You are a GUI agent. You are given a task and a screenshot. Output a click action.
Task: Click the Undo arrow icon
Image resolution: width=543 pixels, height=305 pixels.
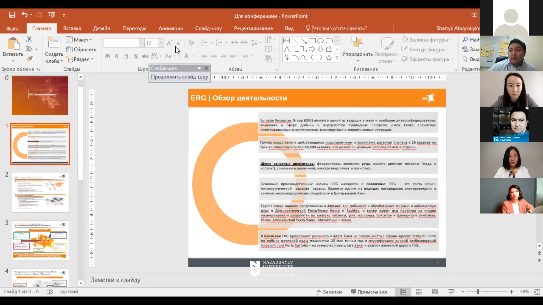(x=25, y=15)
